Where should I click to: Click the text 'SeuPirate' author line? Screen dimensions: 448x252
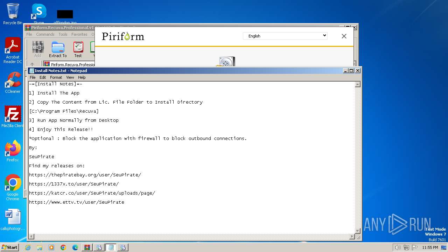point(42,157)
